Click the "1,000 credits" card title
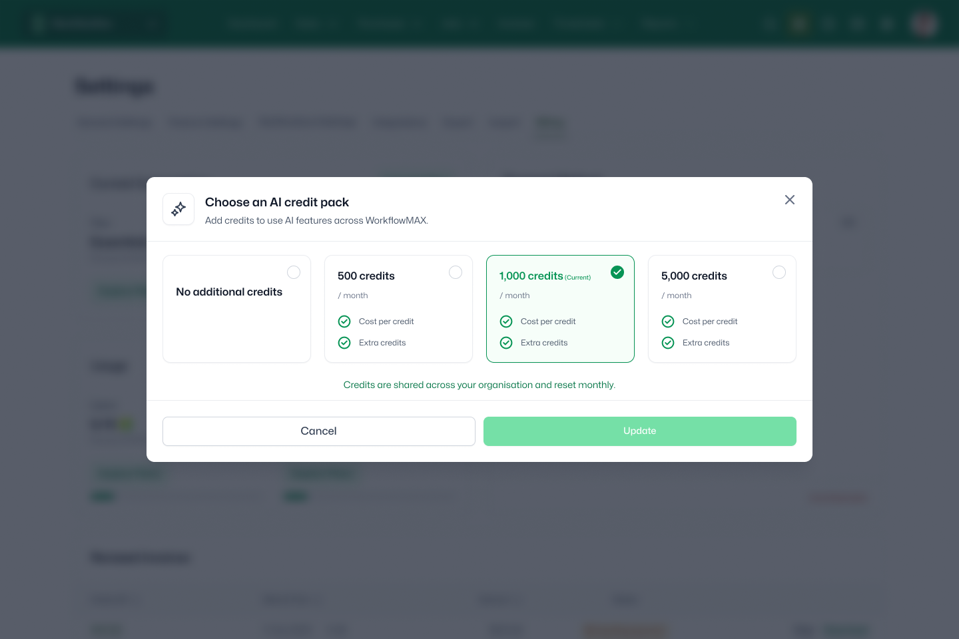 (531, 276)
